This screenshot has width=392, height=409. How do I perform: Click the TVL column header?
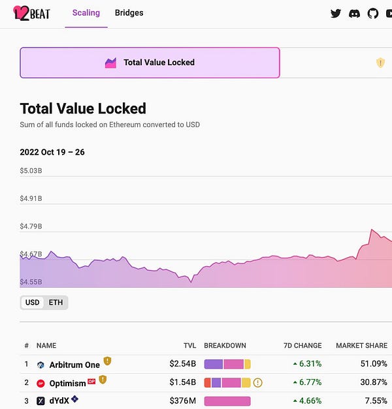click(189, 346)
